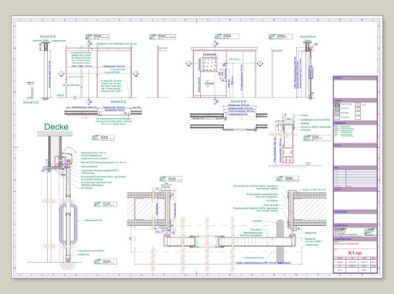
Task: Click the section marker circle above door elevation
Action: click(216, 44)
